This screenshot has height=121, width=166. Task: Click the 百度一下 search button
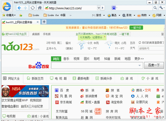coord(154,65)
